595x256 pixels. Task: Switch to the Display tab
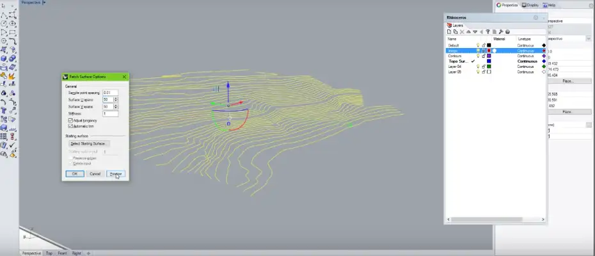[530, 5]
